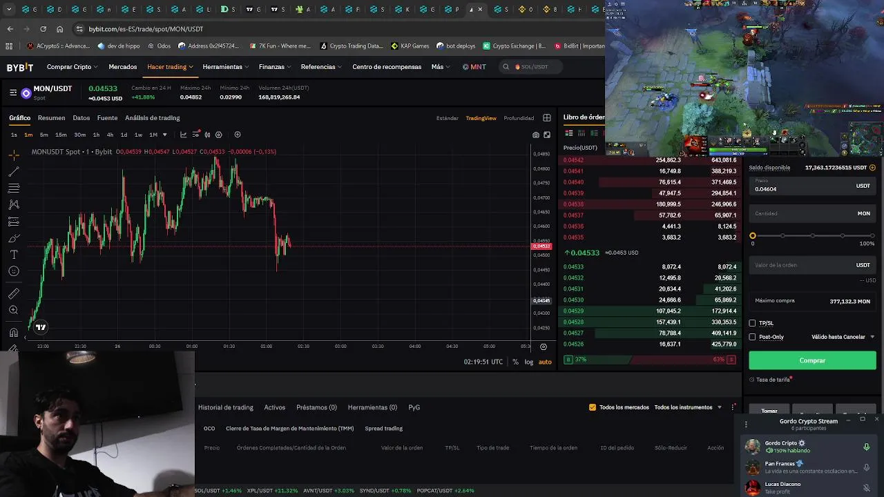884x497 pixels.
Task: Select the ruler measure tool
Action: pyautogui.click(x=14, y=293)
